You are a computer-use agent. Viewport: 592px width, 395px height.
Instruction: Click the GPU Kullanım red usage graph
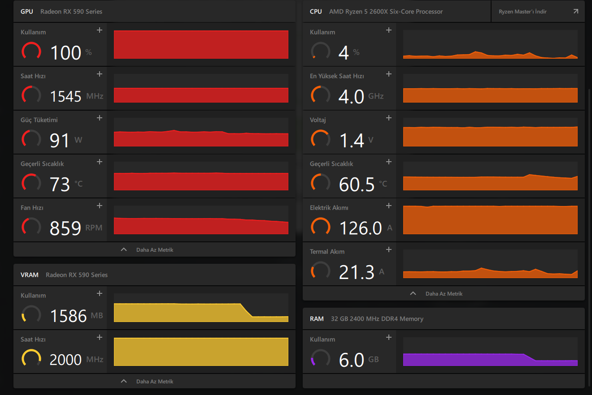pyautogui.click(x=201, y=44)
